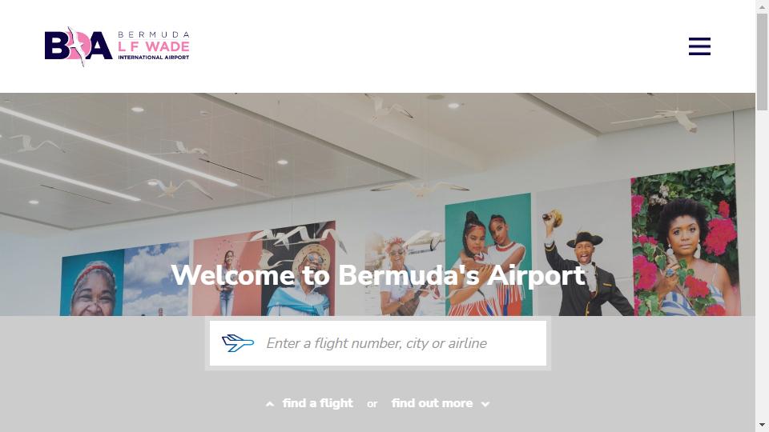Click the BDA L F Wade Airport logo
This screenshot has height=432, width=769.
coord(117,46)
